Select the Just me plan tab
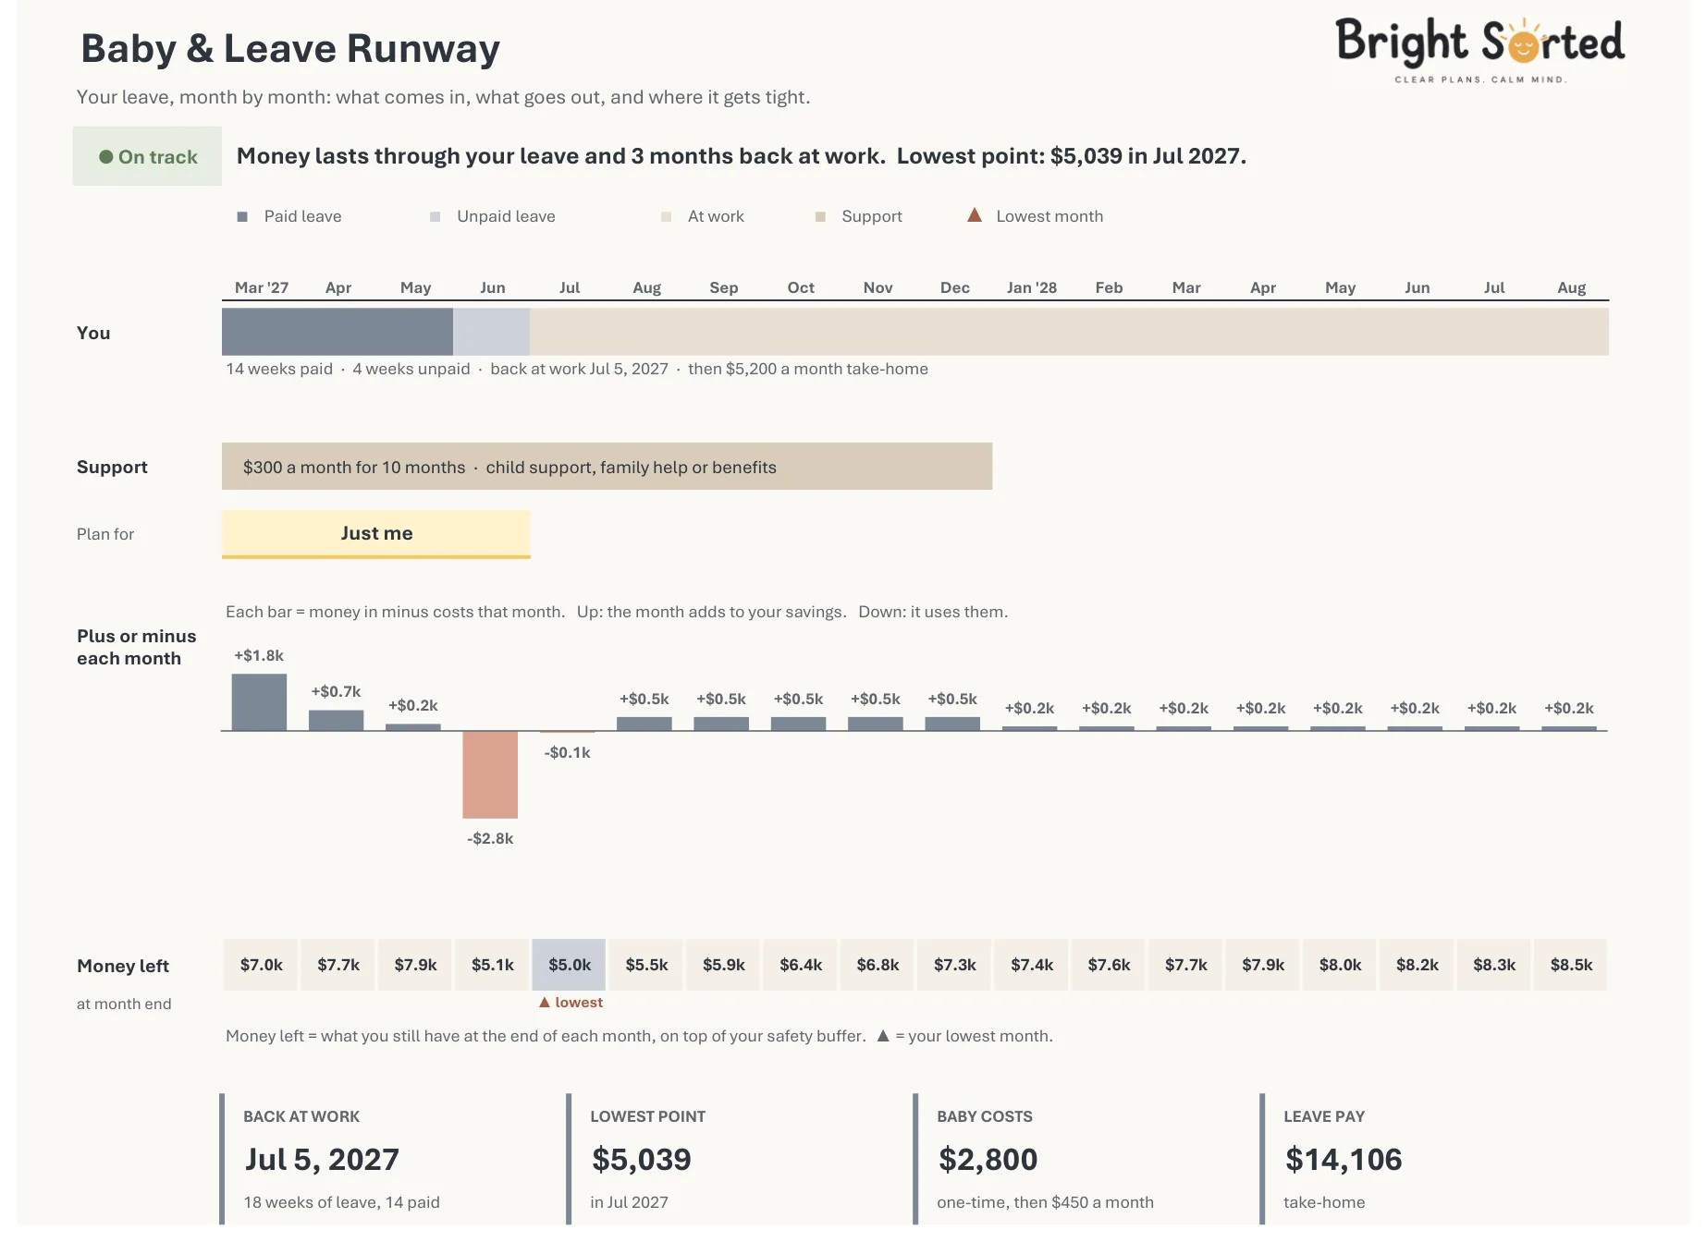This screenshot has width=1706, height=1242. pos(376,534)
